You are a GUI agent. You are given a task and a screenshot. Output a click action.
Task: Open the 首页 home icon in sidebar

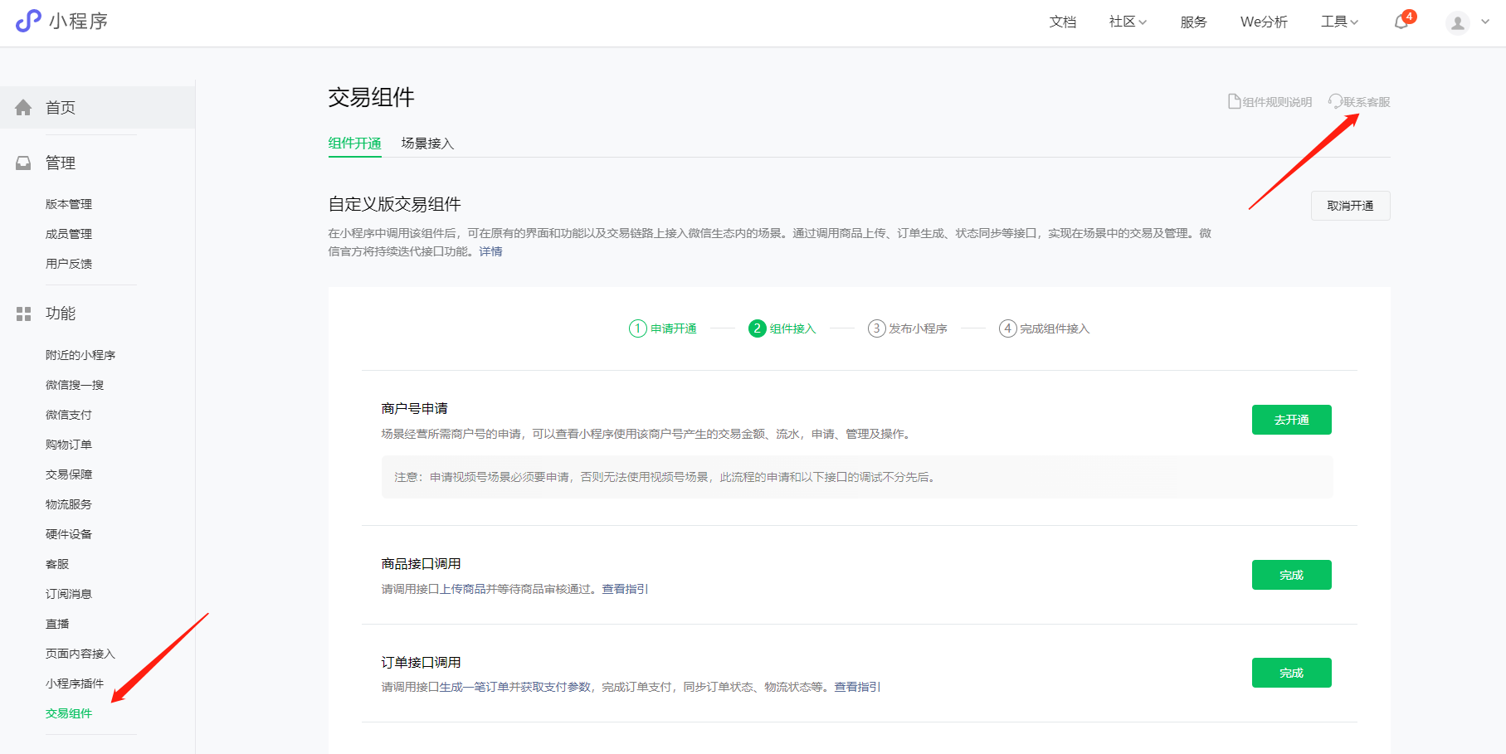pos(23,106)
